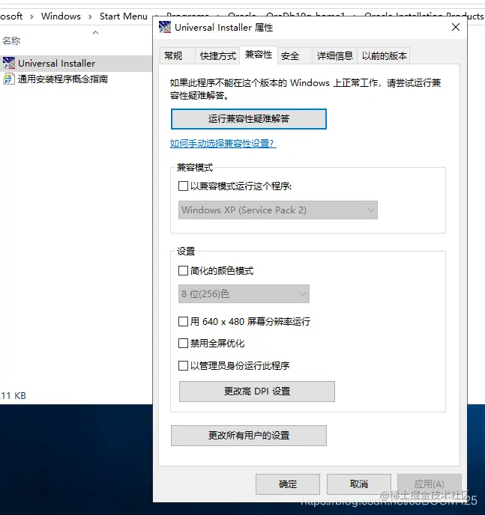Tick the 简化的颜色模式 checkbox
This screenshot has width=485, height=515.
coord(183,271)
